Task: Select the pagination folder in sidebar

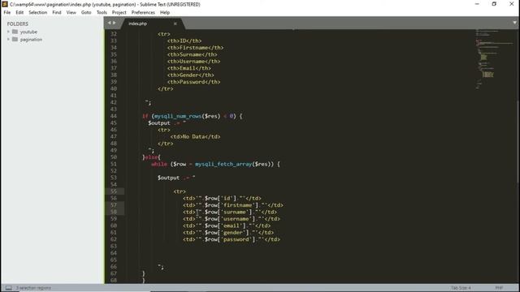Action: 31,40
